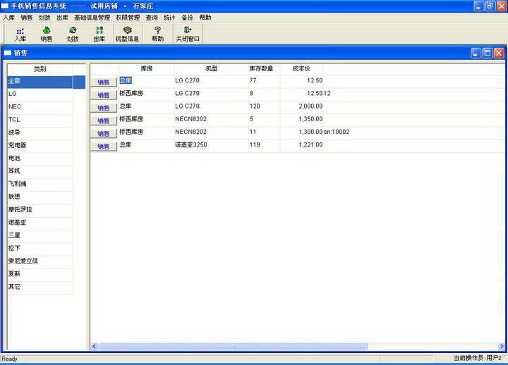Image resolution: width=508 pixels, height=365 pixels.
Task: Click the horizontal scrollbar thumb
Action: click(234, 346)
